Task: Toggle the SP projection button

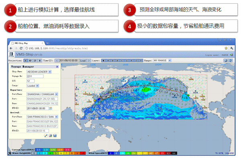Action: pyautogui.click(x=35, y=60)
